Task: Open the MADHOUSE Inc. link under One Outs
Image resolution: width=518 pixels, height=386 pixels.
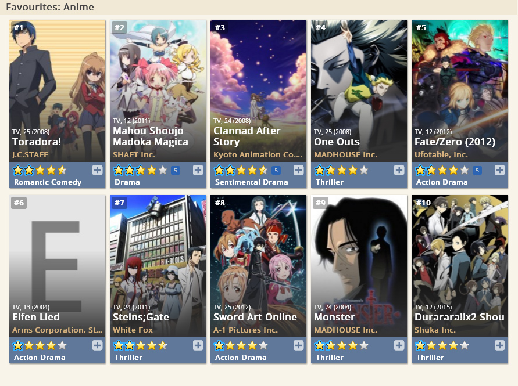Action: pyautogui.click(x=345, y=155)
